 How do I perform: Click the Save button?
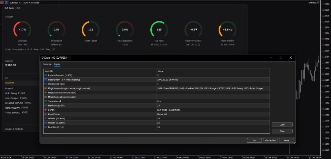point(282,131)
